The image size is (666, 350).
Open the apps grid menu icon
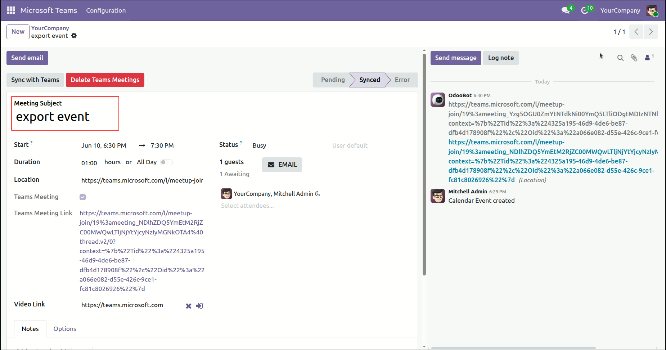coord(11,10)
